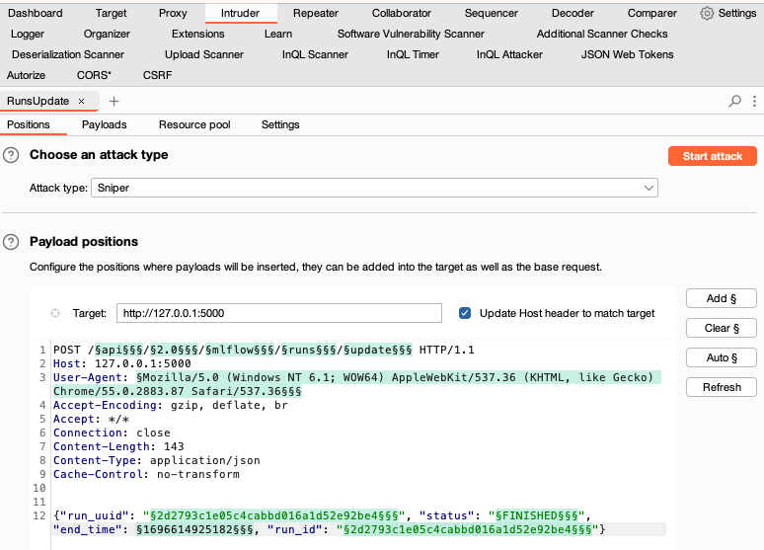Screen dimensions: 764x550
Task: Open Additional Scanner Checks tab
Action: (602, 35)
